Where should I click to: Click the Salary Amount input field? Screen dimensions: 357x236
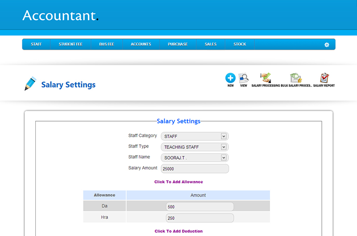195,169
